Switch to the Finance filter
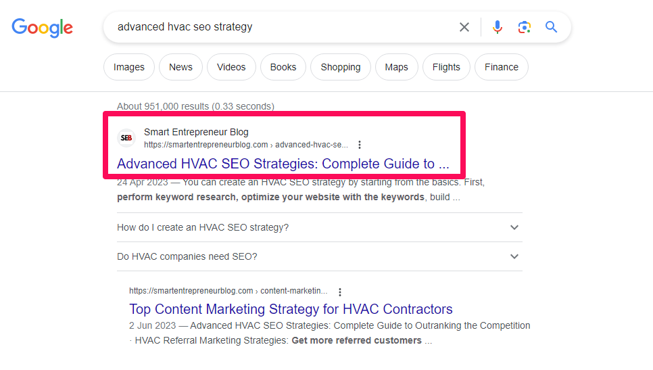Image resolution: width=653 pixels, height=370 pixels. pos(502,67)
